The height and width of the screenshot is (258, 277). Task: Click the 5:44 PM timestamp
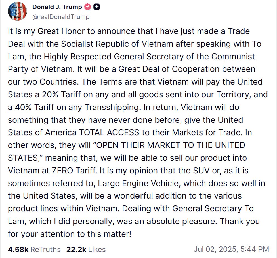coord(255,249)
